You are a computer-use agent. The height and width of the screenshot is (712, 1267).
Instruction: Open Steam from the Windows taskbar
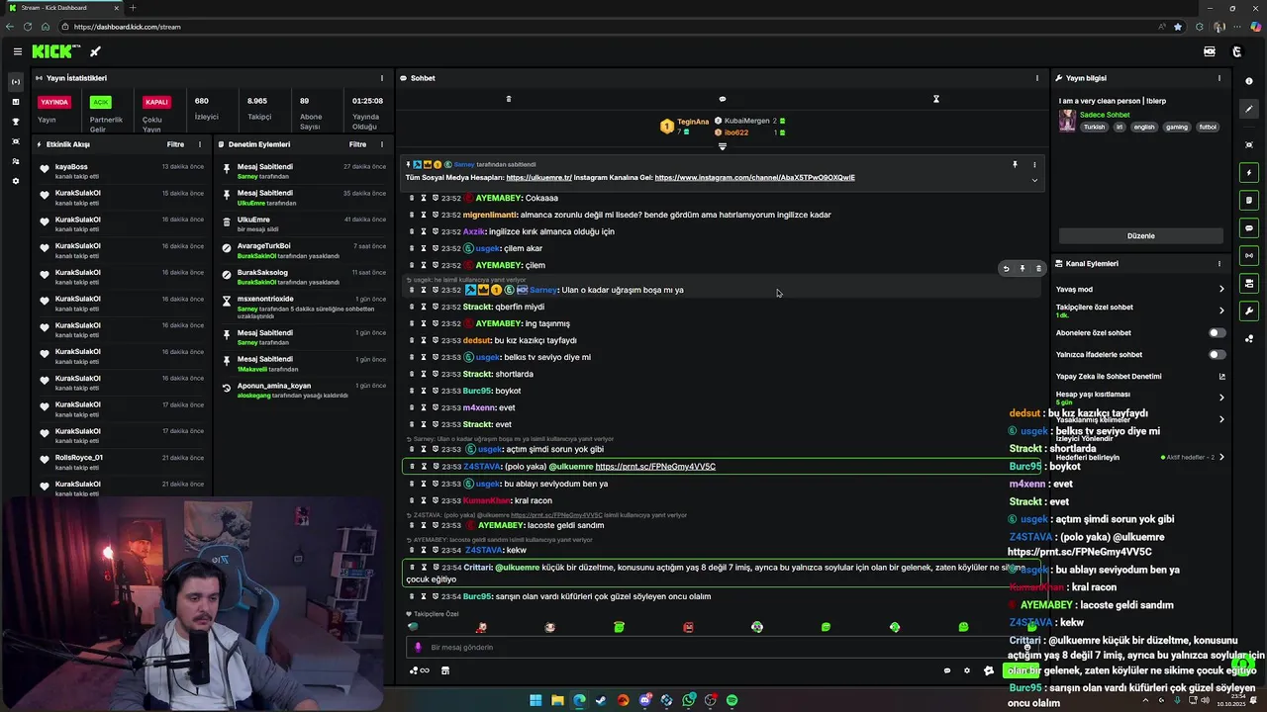tap(601, 700)
